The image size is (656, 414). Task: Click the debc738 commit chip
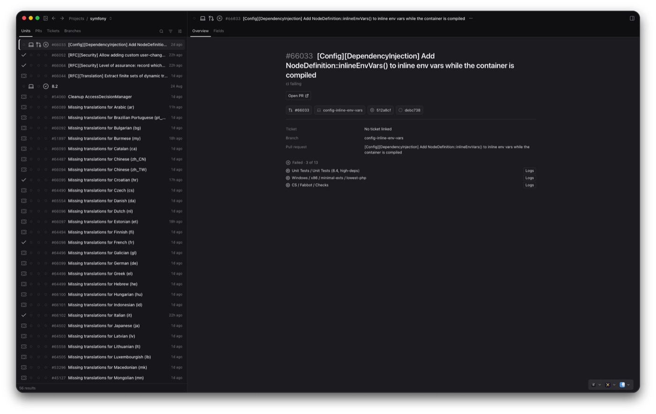pos(409,110)
